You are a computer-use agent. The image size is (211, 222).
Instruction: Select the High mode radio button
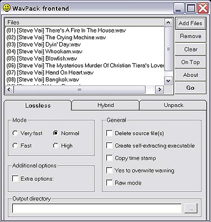pyautogui.click(x=55, y=146)
